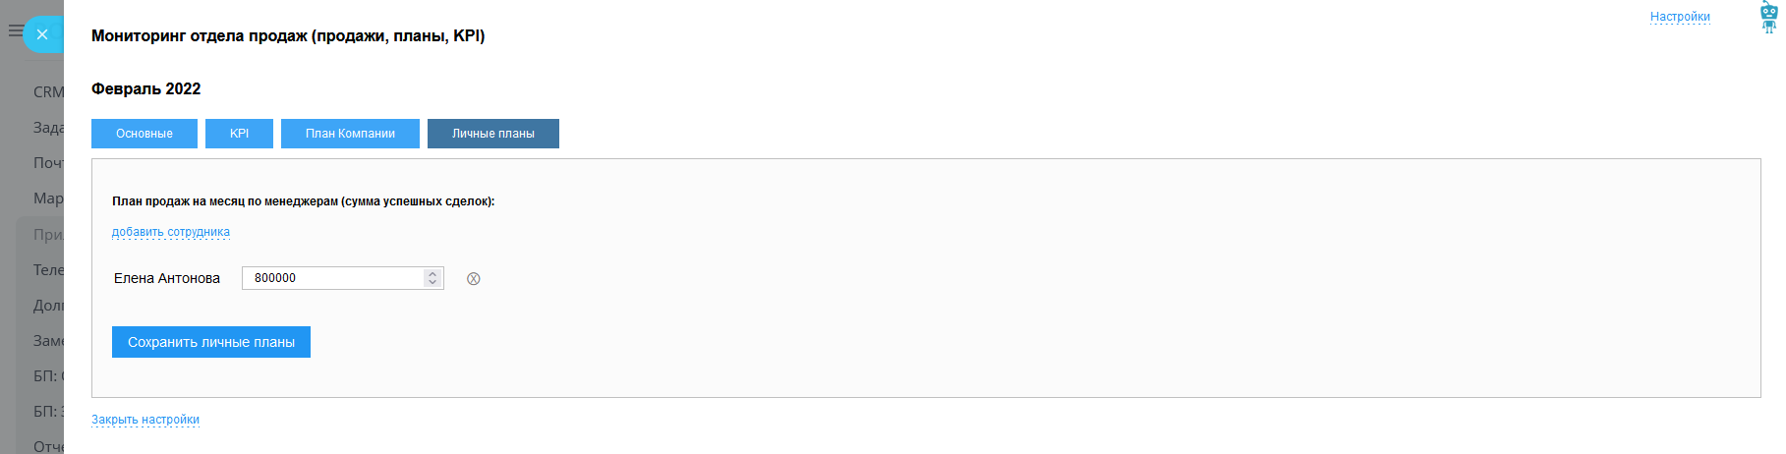Click the Сохранить личные планы button

211,342
